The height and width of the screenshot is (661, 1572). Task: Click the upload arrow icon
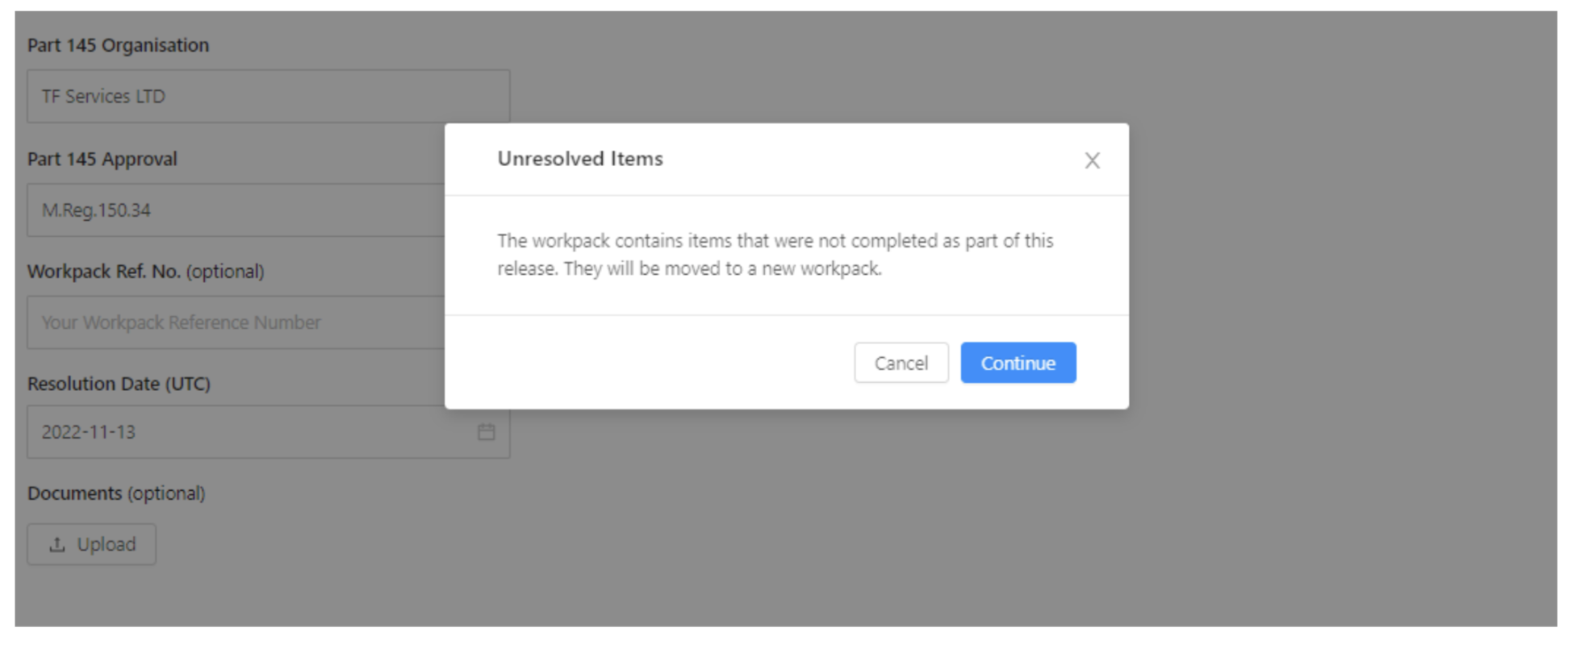point(56,545)
